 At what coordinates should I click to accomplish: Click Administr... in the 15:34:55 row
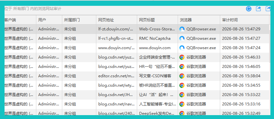click(x=49, y=86)
